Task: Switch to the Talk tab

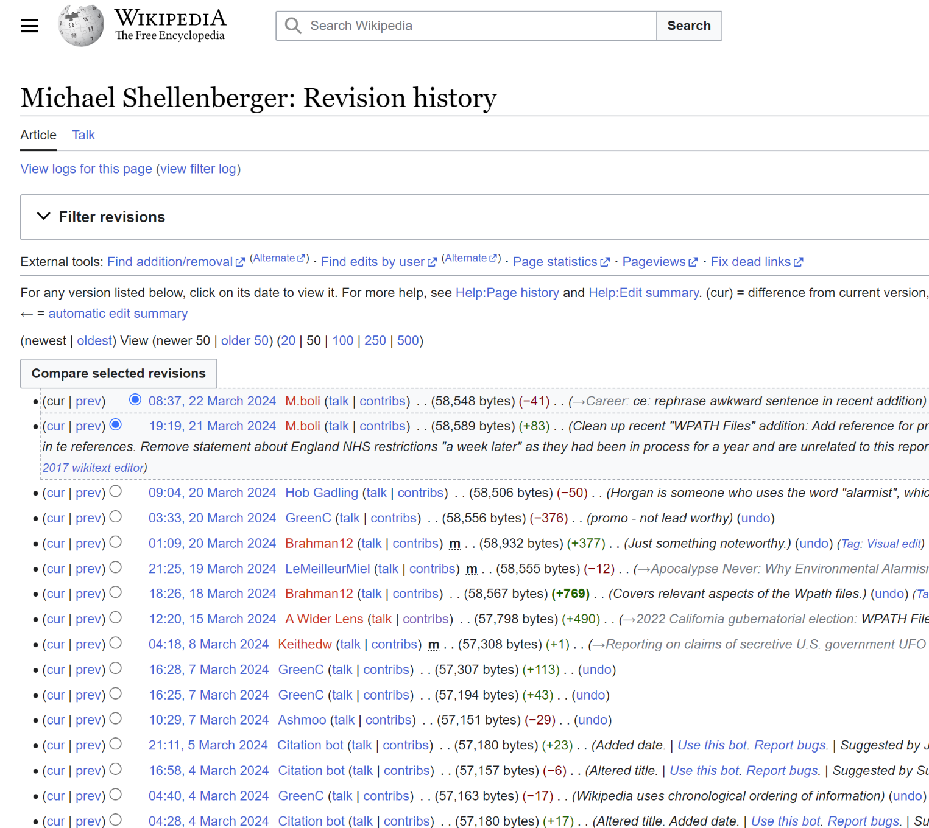Action: pyautogui.click(x=83, y=135)
